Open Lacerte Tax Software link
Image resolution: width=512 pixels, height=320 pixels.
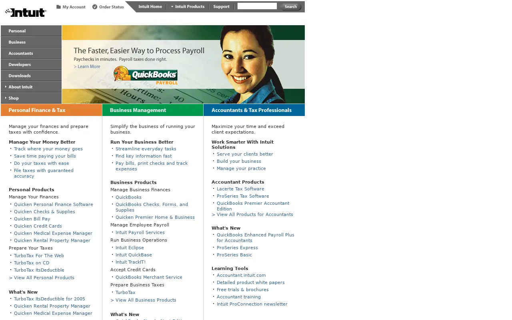pos(240,189)
